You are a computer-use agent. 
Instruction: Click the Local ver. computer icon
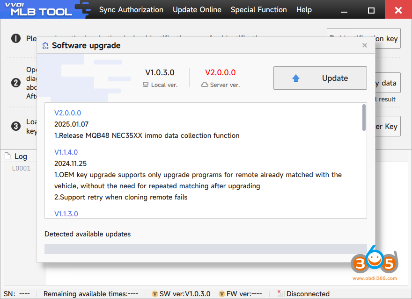[146, 85]
